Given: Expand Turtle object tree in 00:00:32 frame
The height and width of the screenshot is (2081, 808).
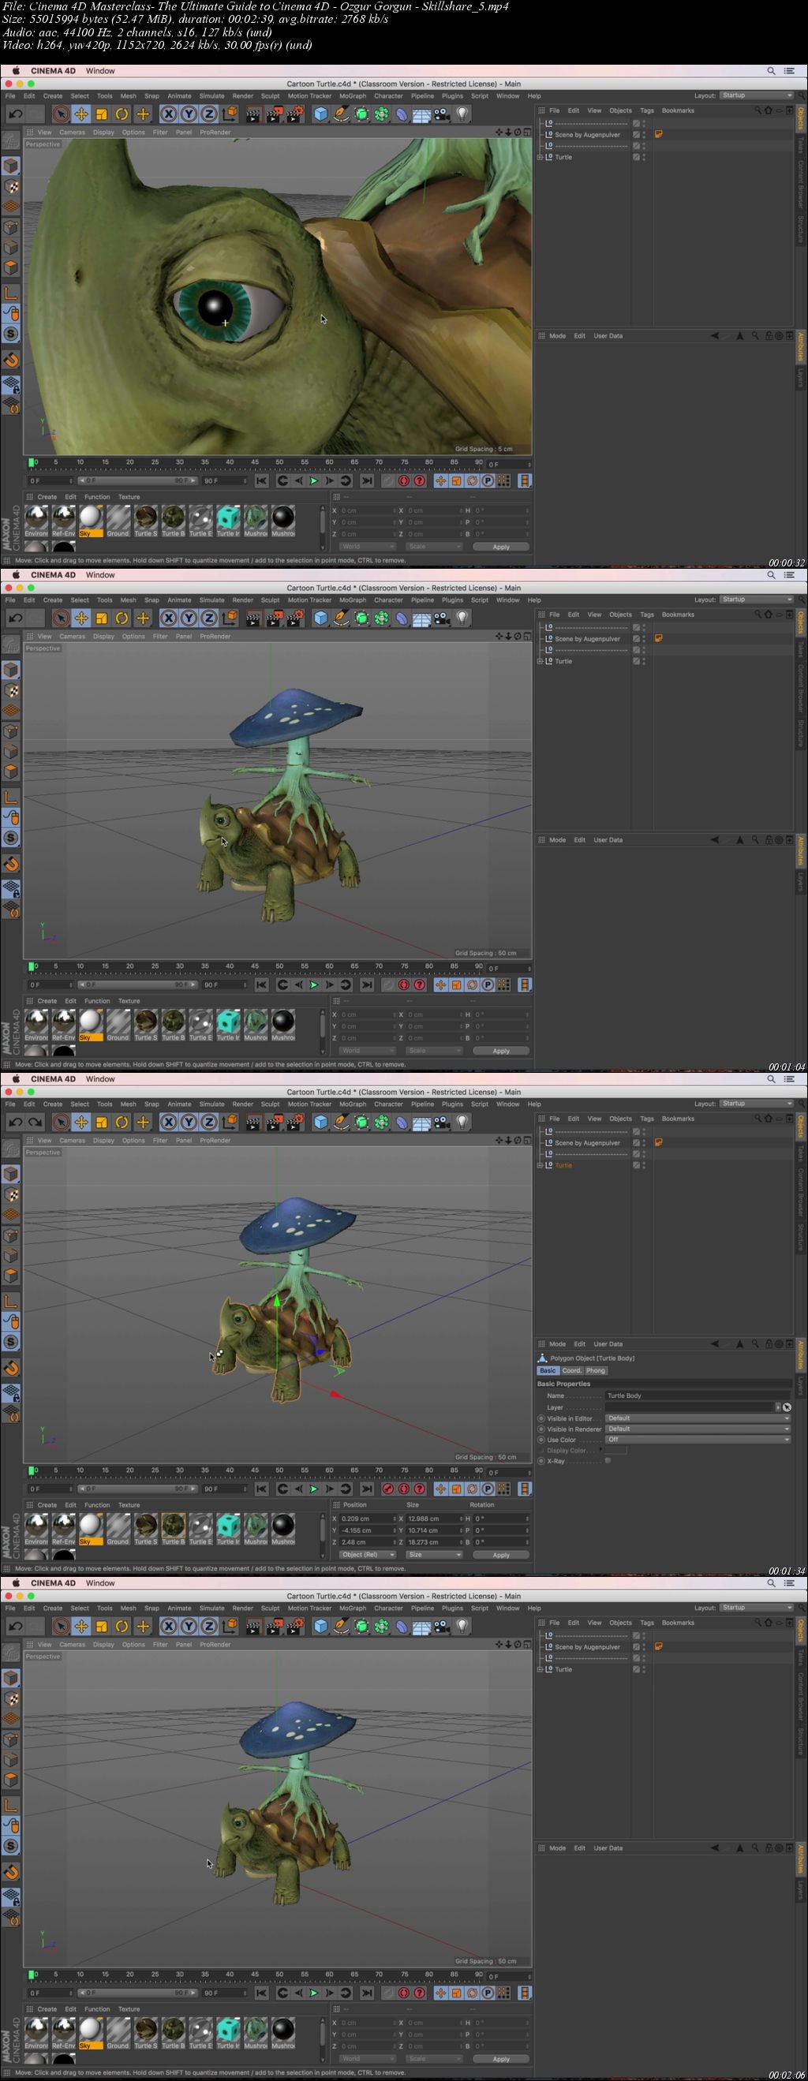Looking at the screenshot, I should point(540,157).
